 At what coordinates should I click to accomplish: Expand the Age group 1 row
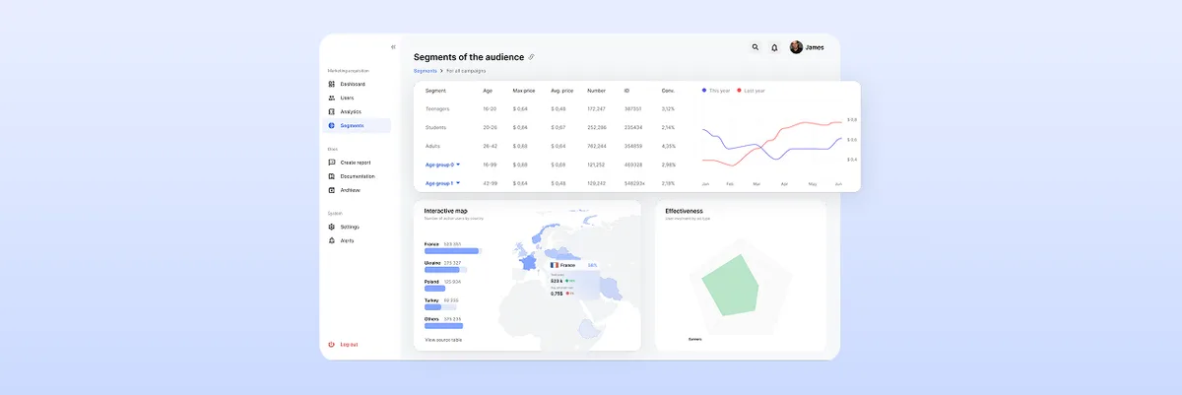pyautogui.click(x=443, y=183)
